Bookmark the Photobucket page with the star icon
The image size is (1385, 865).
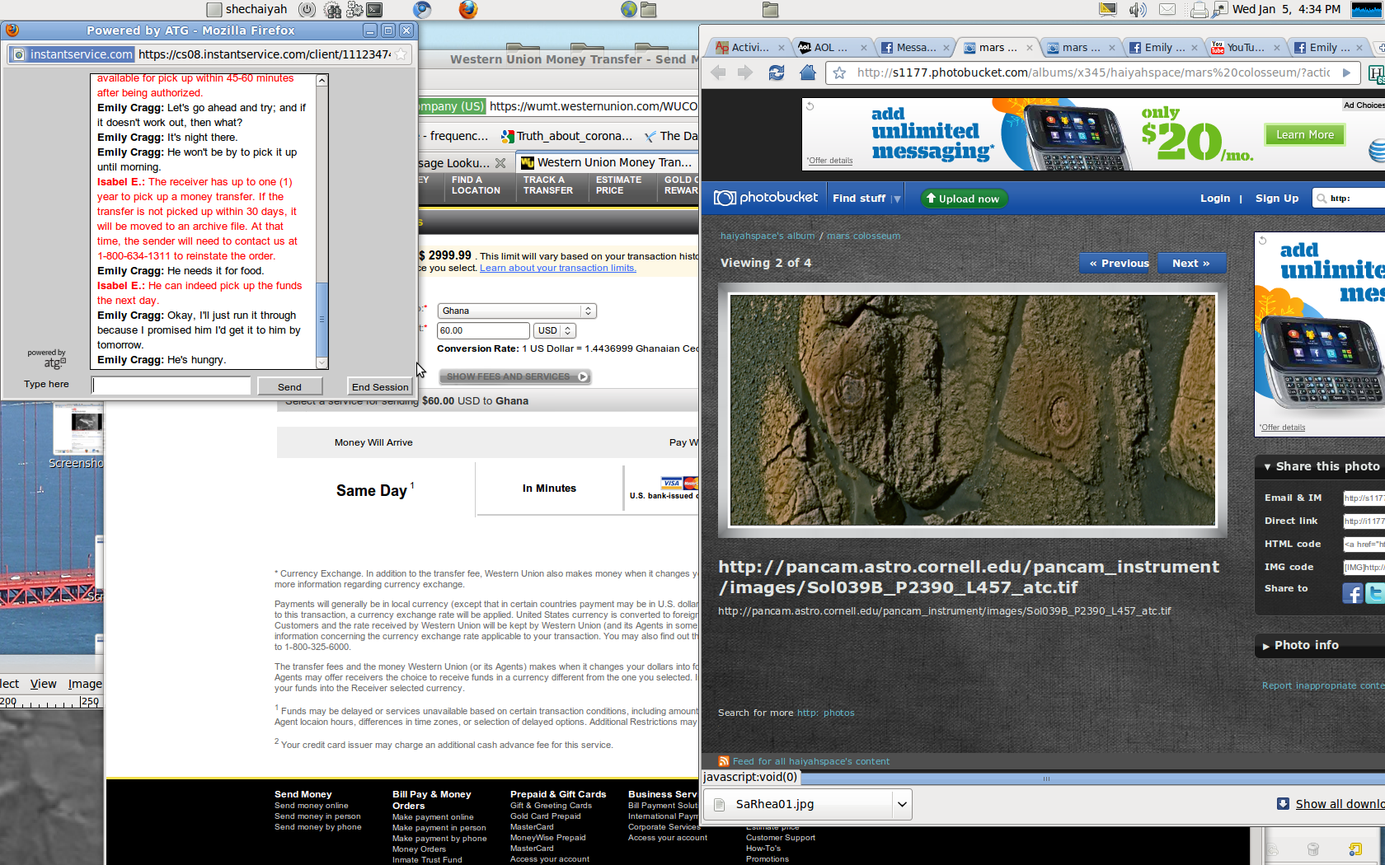(x=839, y=72)
